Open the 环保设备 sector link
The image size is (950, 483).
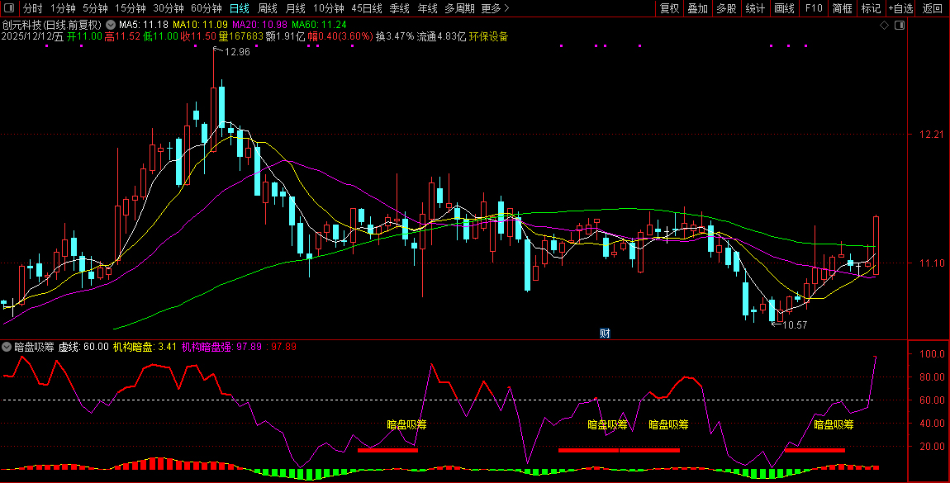point(488,36)
